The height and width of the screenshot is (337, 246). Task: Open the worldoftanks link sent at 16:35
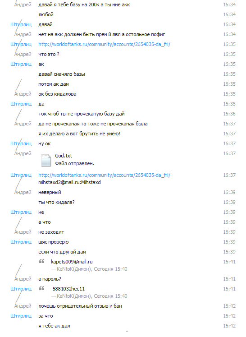[105, 44]
